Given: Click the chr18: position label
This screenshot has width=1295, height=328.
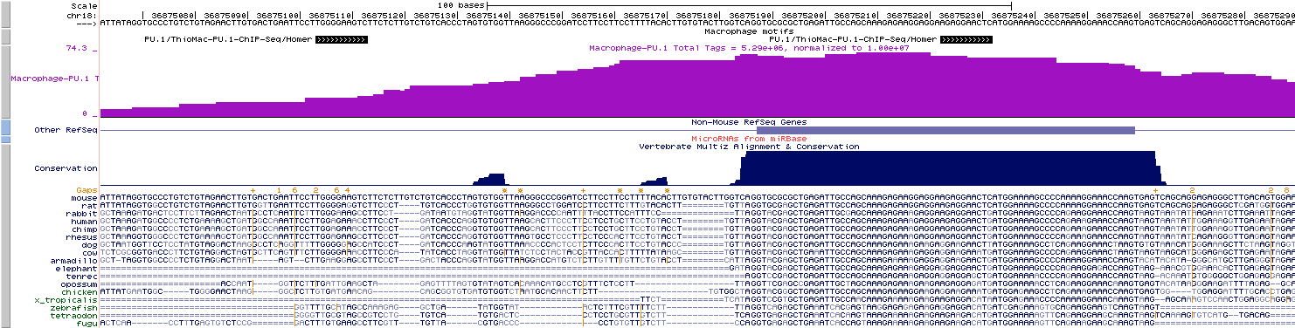Looking at the screenshot, I should click(x=81, y=15).
